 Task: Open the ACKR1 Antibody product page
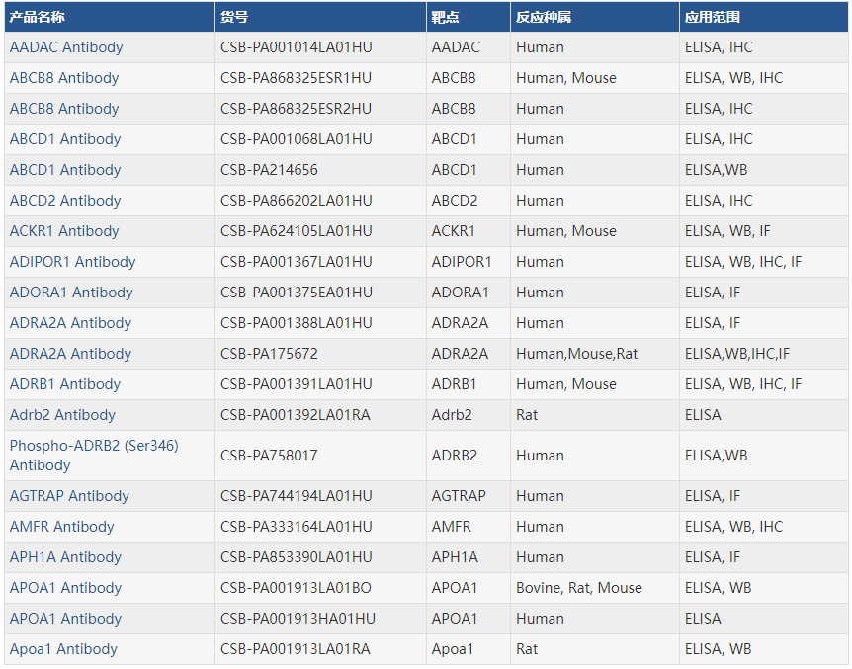tap(64, 231)
